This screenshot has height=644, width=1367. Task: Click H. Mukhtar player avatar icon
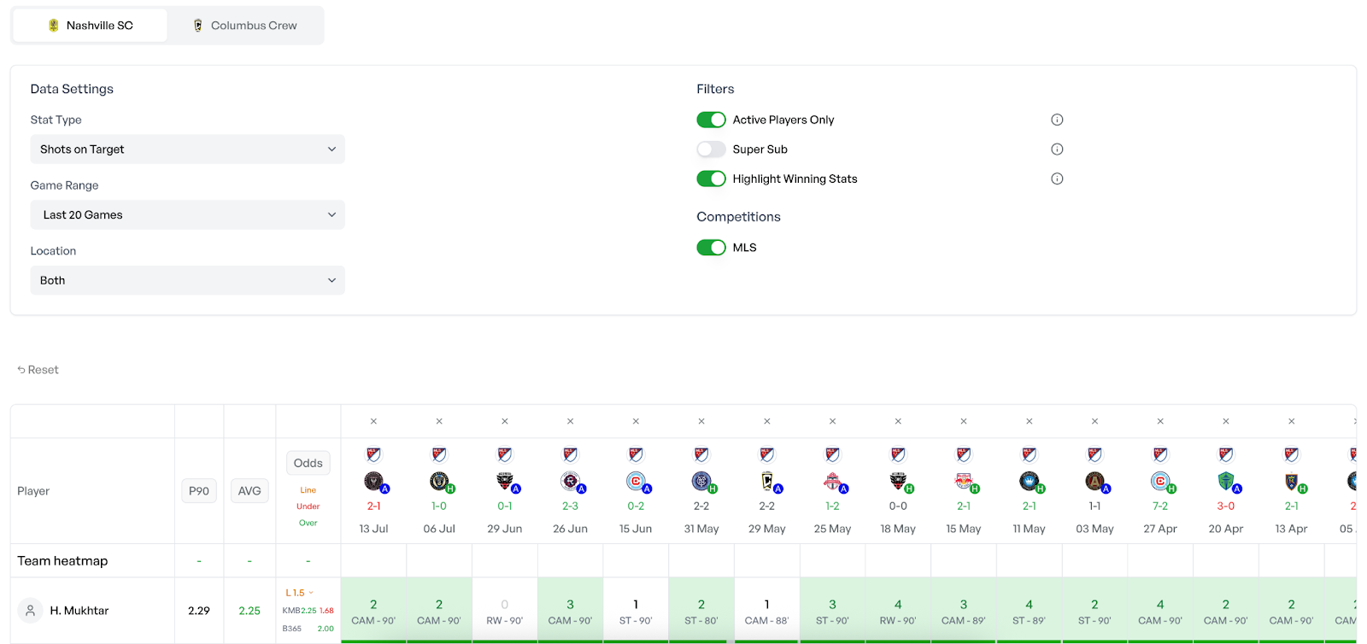(30, 611)
